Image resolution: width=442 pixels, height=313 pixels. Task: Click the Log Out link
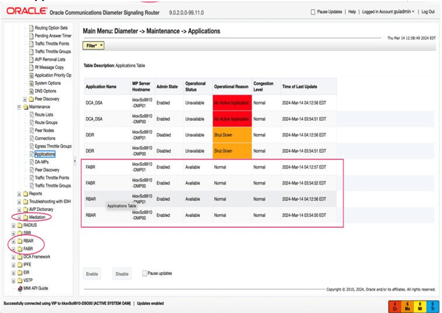click(428, 12)
